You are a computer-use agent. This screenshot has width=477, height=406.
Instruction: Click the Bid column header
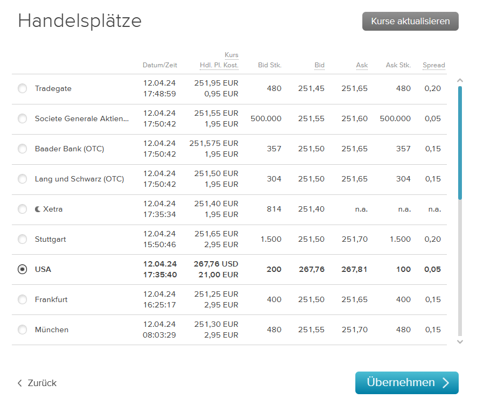click(319, 65)
